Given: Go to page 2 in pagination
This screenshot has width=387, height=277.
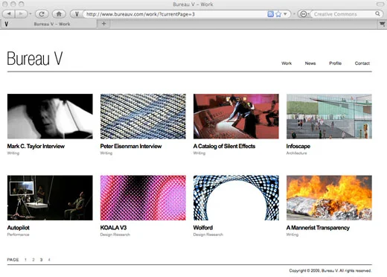Looking at the screenshot, I should pyautogui.click(x=33, y=260).
